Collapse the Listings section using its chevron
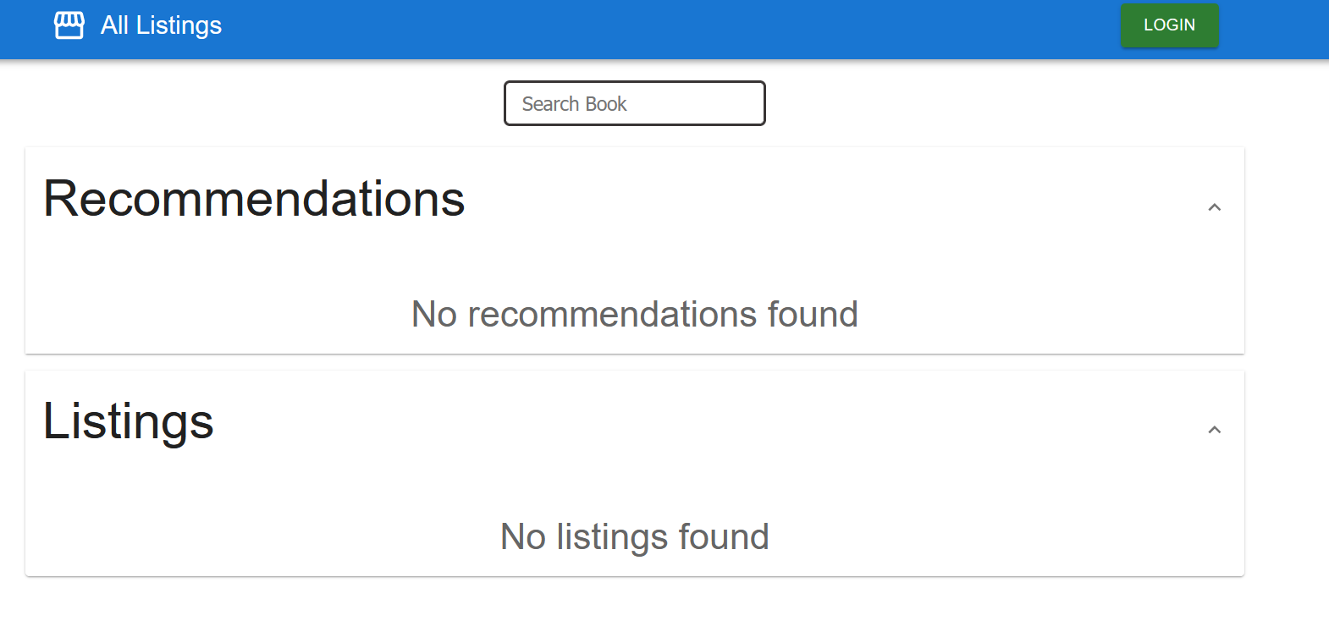 (x=1214, y=430)
